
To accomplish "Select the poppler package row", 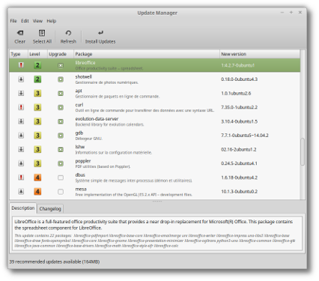I will coord(155,163).
